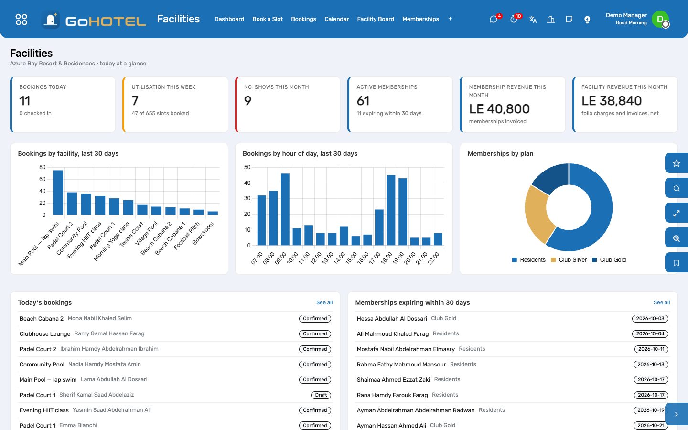Go to Book a Slot

coord(268,19)
